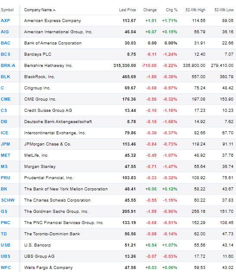Select JPMorgan Chase & Co. name
This screenshot has height=272, width=236.
(x=48, y=144)
